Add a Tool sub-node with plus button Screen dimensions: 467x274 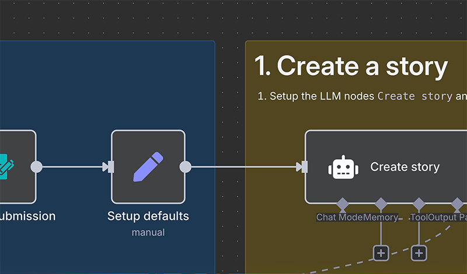point(419,252)
